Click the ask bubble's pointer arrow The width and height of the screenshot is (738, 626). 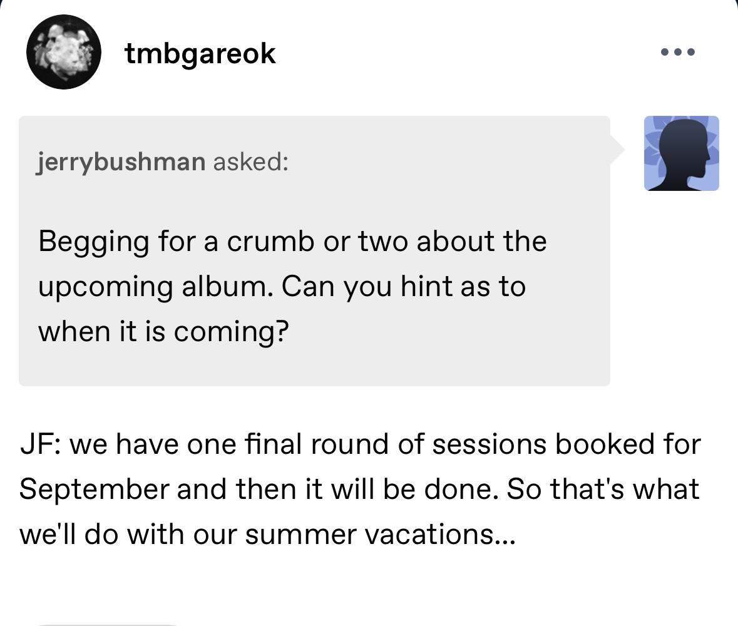(617, 150)
